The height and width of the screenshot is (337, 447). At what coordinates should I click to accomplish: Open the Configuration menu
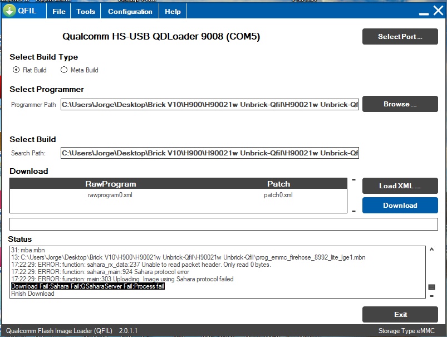point(130,11)
